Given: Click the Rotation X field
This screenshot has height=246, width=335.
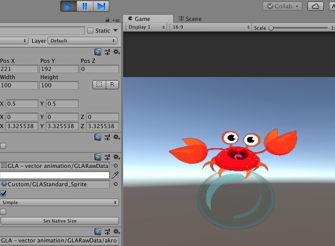Looking at the screenshot, I should pos(22,117).
